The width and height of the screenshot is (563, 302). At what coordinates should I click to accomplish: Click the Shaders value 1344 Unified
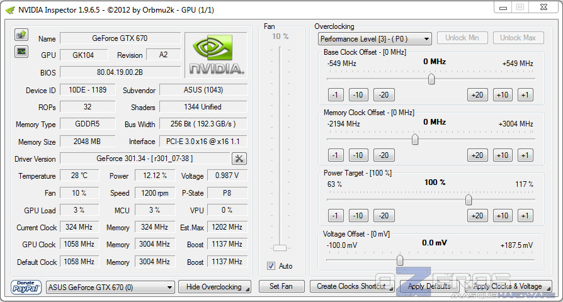coord(203,107)
